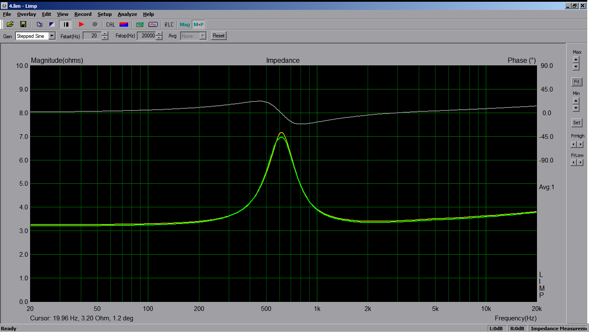Screen dimensions: 589x332
Task: Click the 'Magnitude(ohms)' axis label
Action: click(57, 61)
